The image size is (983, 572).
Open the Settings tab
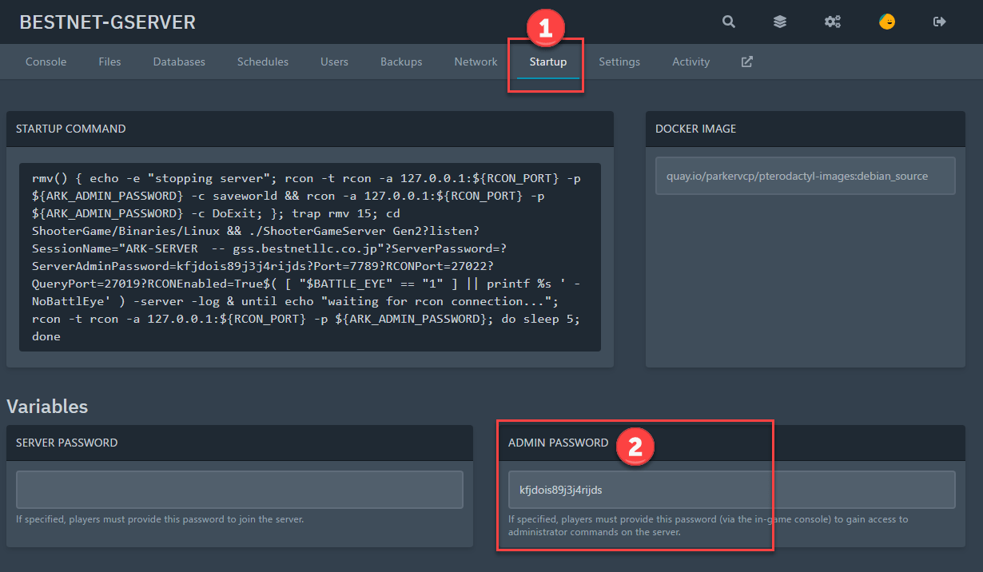coord(619,62)
